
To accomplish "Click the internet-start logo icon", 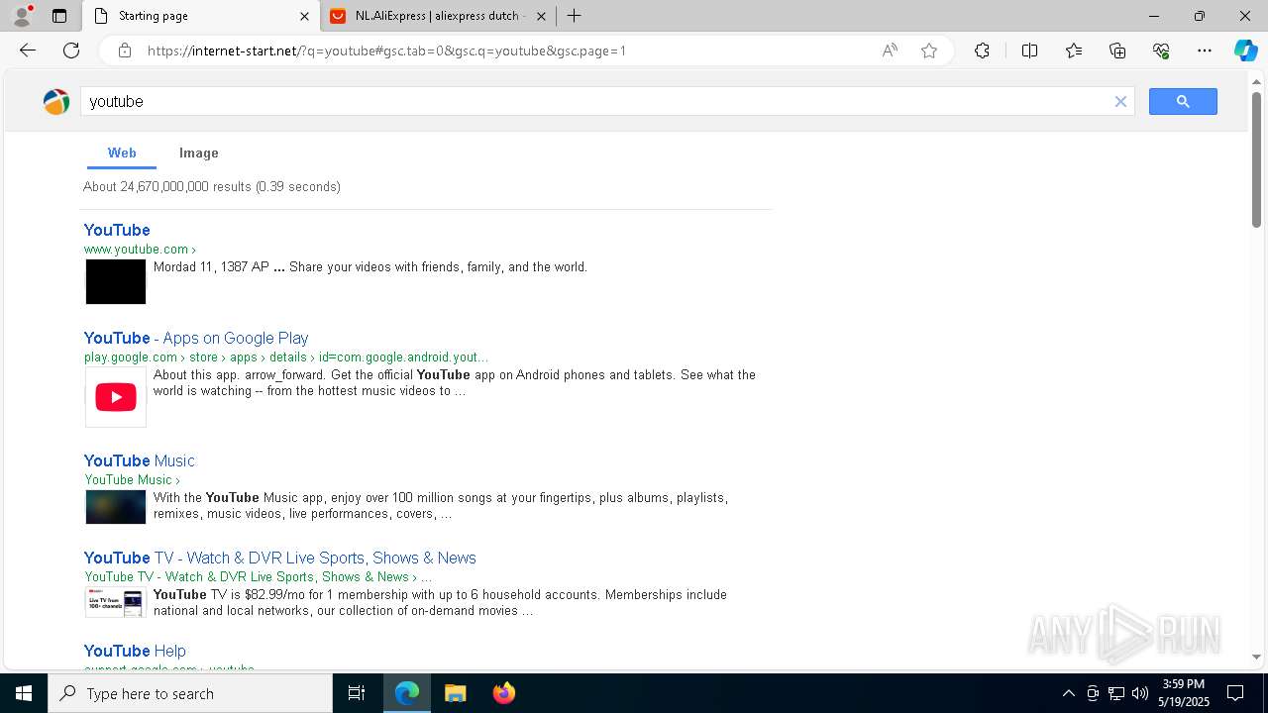I will [x=56, y=101].
